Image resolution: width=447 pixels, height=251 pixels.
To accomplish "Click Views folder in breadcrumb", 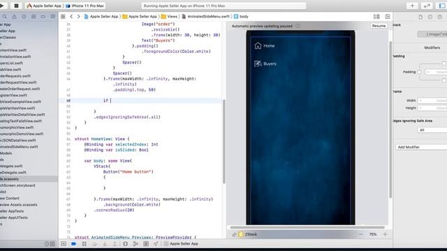I will [169, 17].
